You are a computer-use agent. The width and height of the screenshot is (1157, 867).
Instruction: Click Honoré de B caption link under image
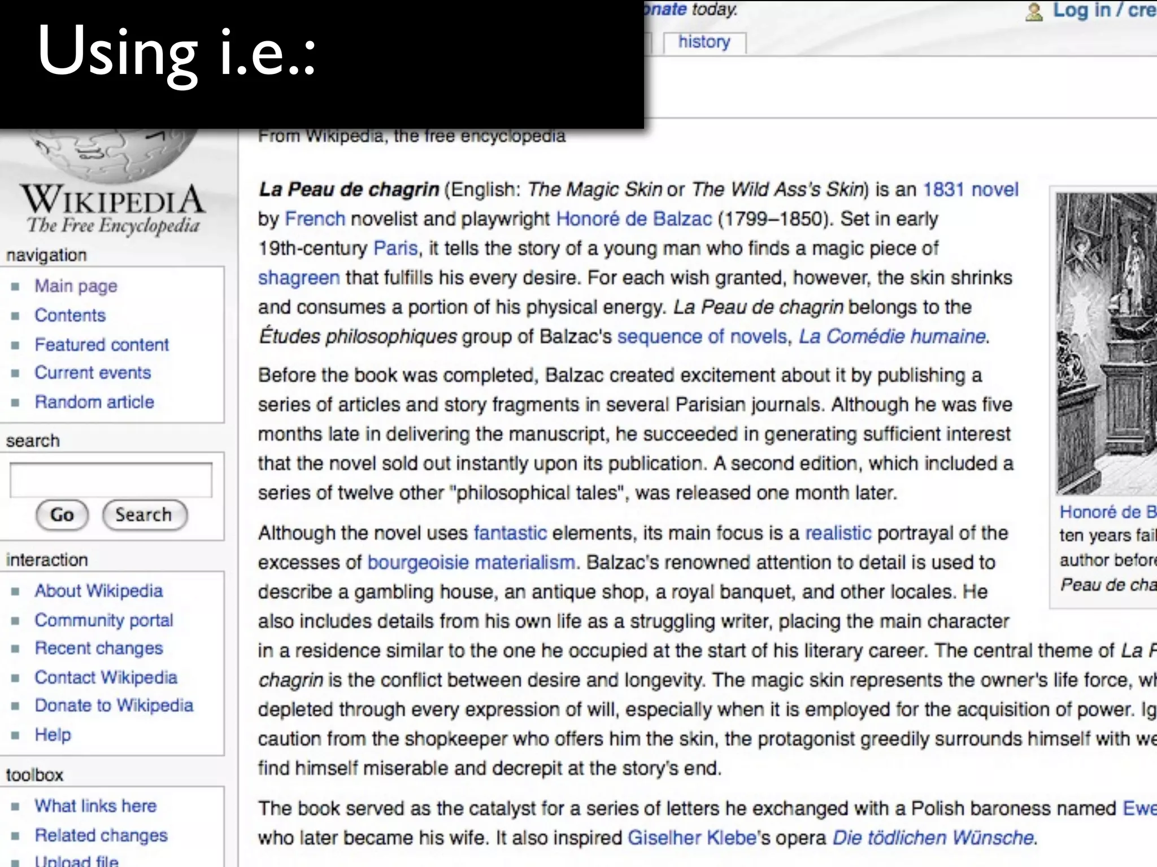click(x=1108, y=512)
